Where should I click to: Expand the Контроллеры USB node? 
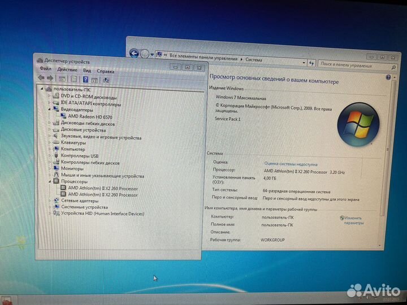50,156
